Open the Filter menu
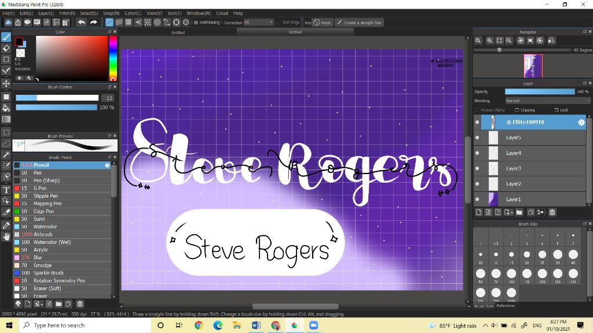The width and height of the screenshot is (593, 333). (x=67, y=13)
